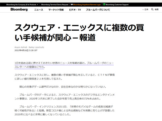Screen dimensions: 162x121
Task: Click paragraph mentioning ＣＴＦＮが事情
Action: (x=64, y=77)
